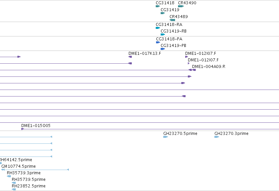Select the DME1-015O05 start arrow marker

(x=23, y=129)
